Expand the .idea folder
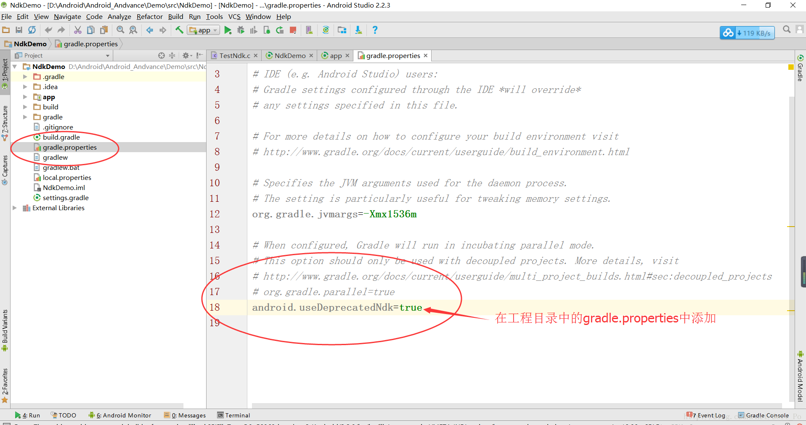 25,87
